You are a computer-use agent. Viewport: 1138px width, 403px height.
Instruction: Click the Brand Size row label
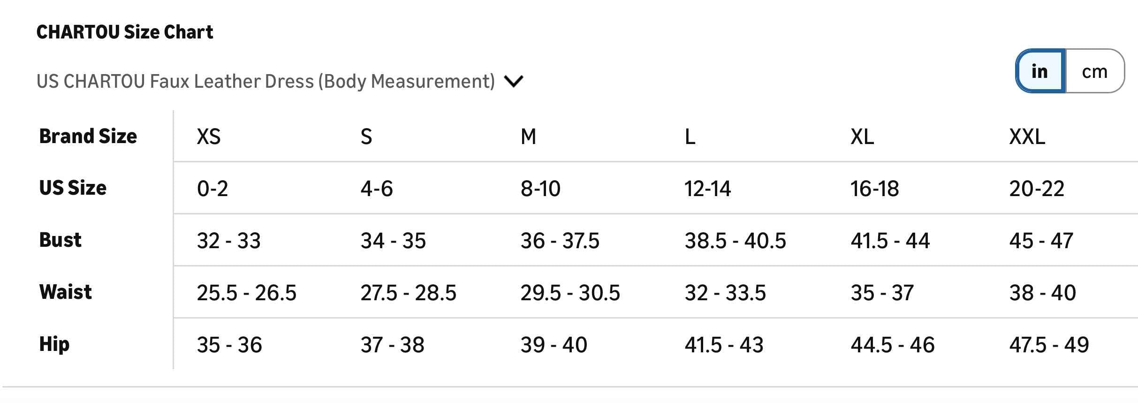[88, 136]
